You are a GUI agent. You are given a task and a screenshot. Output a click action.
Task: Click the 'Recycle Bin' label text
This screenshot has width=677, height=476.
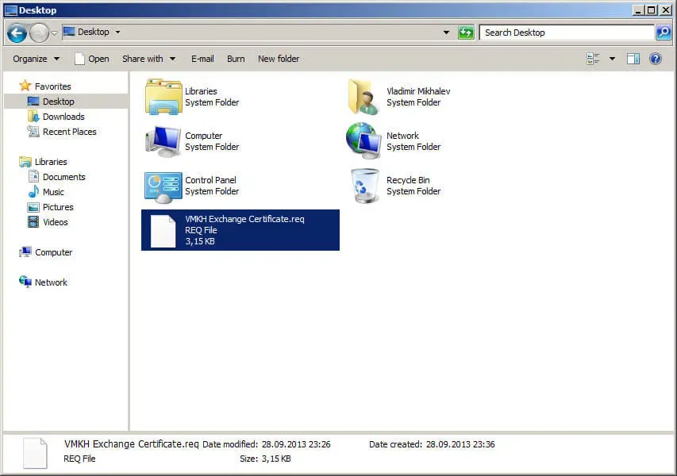(408, 180)
